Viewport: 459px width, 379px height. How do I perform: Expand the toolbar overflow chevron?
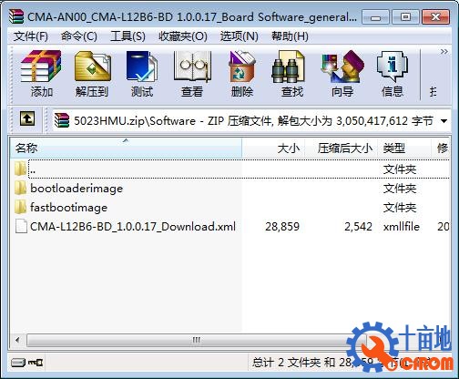click(x=444, y=52)
